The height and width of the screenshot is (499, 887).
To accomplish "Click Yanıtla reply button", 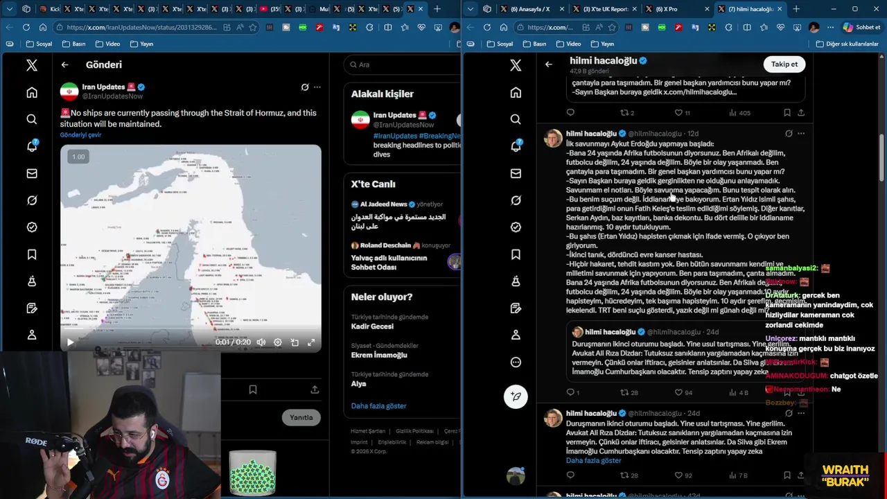I will pyautogui.click(x=301, y=417).
